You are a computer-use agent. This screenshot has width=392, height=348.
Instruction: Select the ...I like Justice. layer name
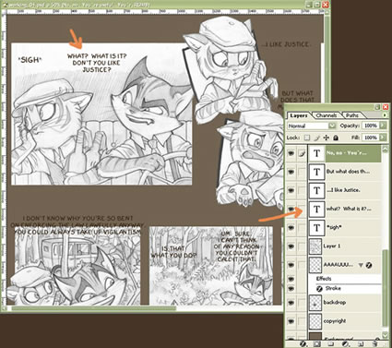tap(343, 190)
